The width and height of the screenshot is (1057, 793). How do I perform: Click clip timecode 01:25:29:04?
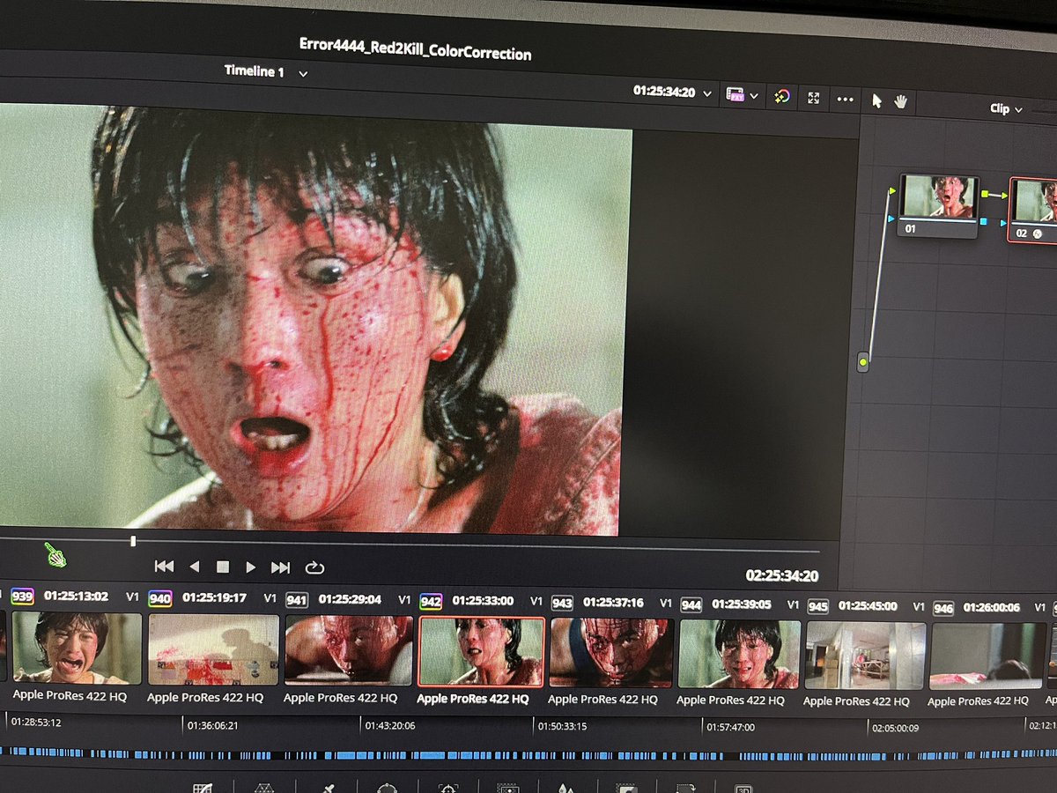(x=350, y=599)
